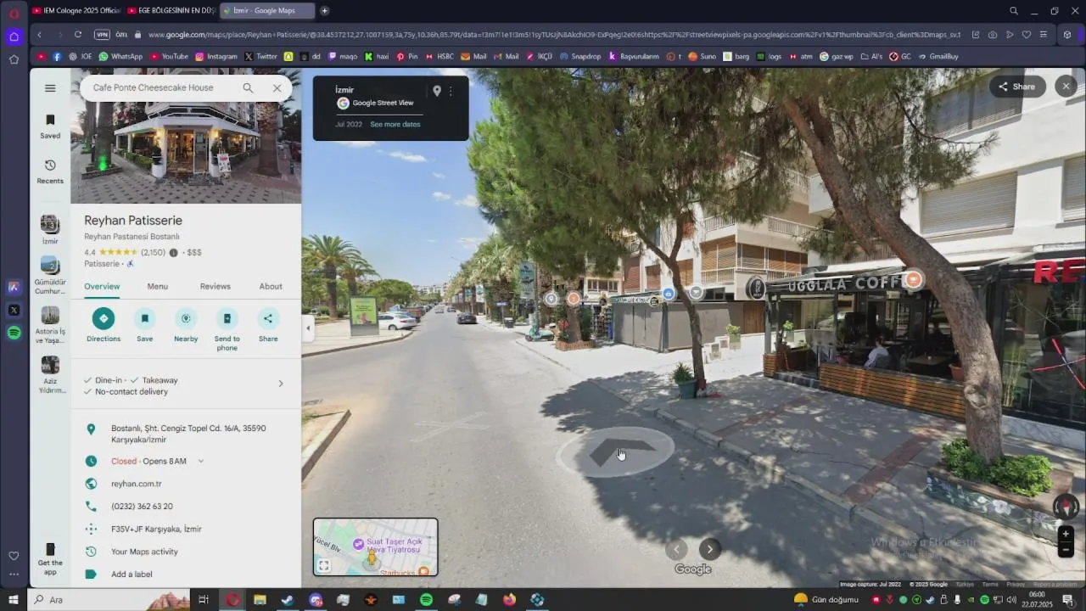Close Street View with the X button
Screen dimensions: 1086x611
pyautogui.click(x=1066, y=86)
